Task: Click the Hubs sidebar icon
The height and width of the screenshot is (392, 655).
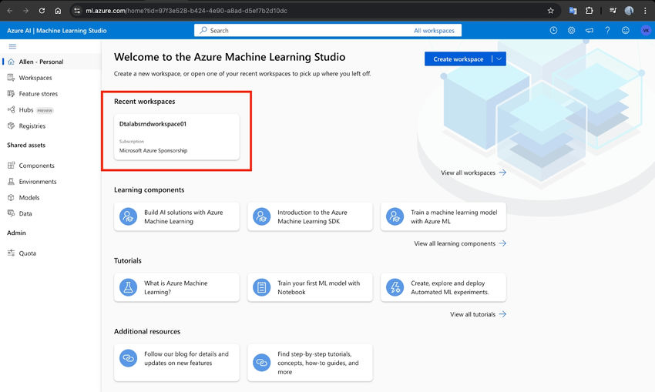Action: pos(12,110)
